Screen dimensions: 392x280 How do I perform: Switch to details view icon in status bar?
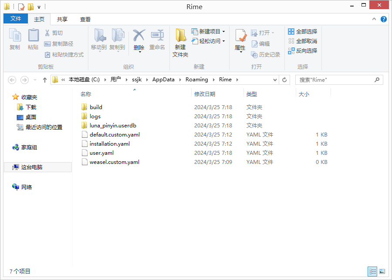(372, 271)
